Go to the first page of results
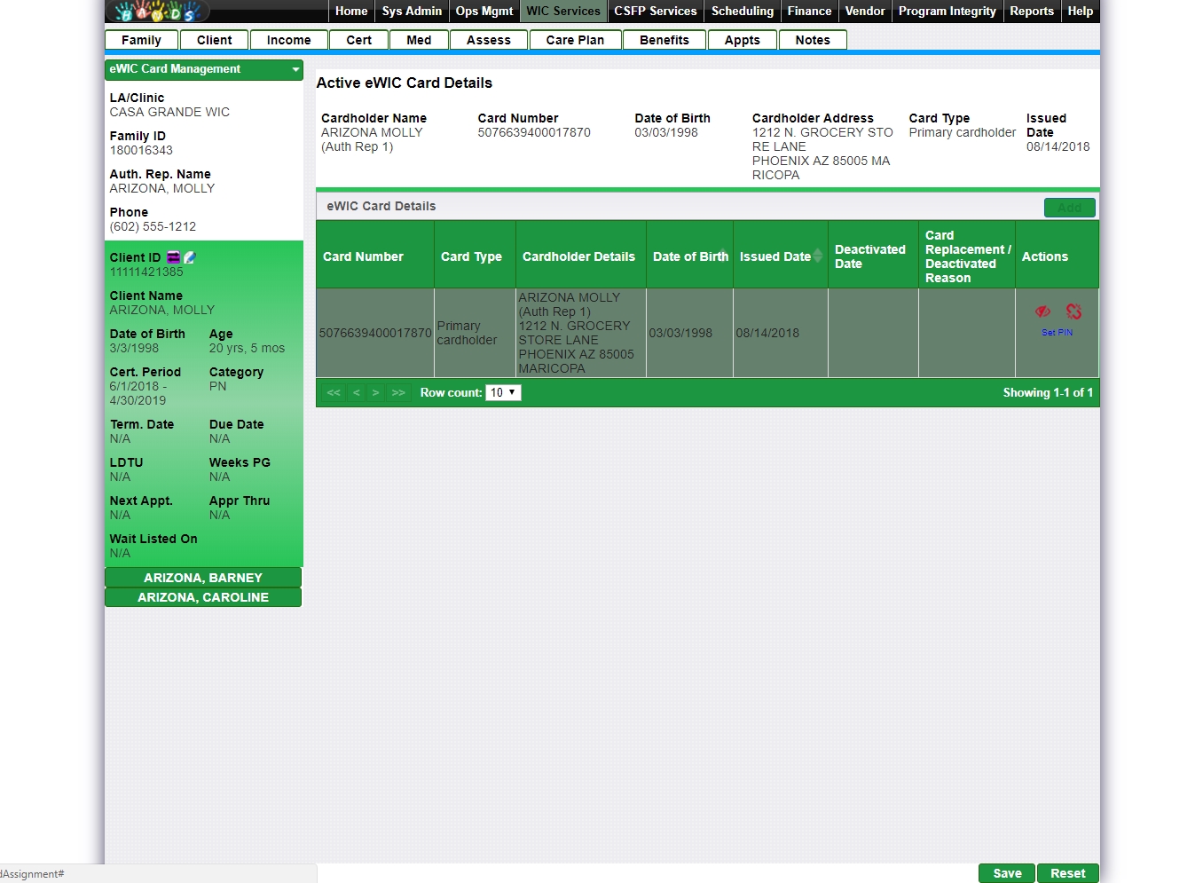Screen dimensions: 1203x883 point(334,392)
